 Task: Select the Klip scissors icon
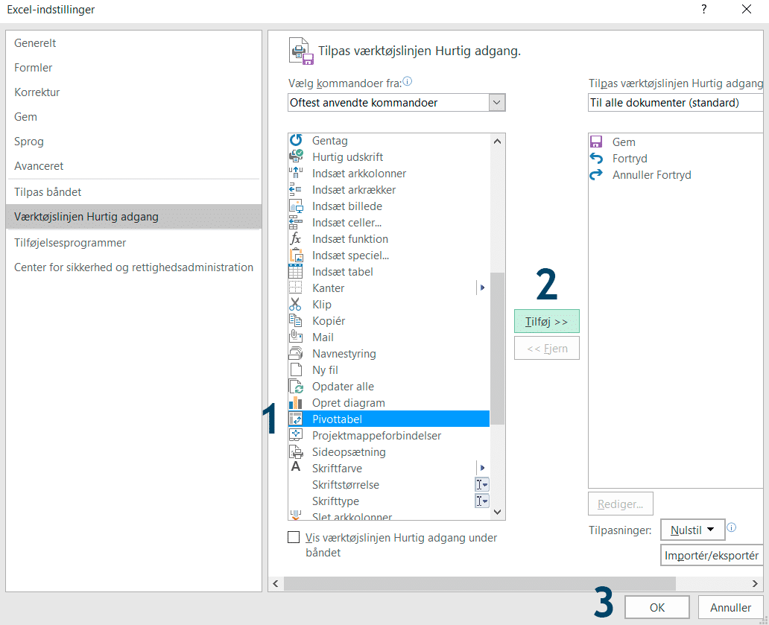pos(296,305)
